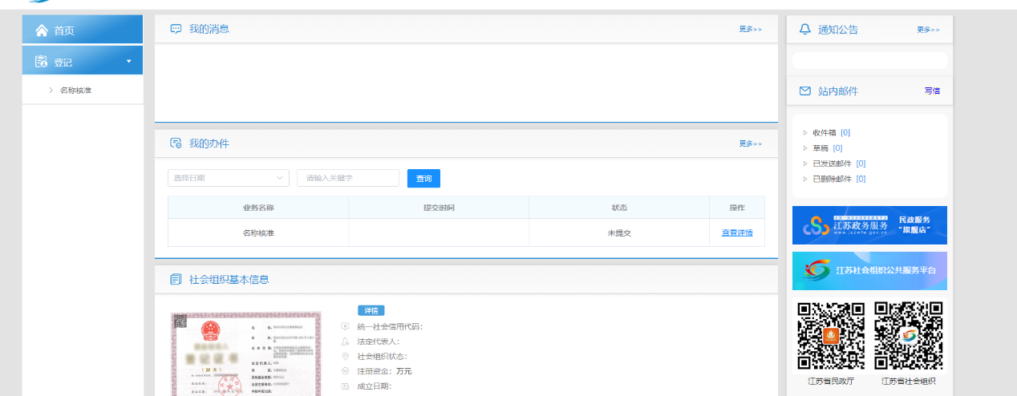Click the 成立日期 calendar icon

(346, 386)
